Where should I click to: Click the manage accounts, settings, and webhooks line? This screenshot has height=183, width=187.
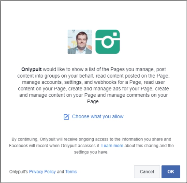point(93,82)
